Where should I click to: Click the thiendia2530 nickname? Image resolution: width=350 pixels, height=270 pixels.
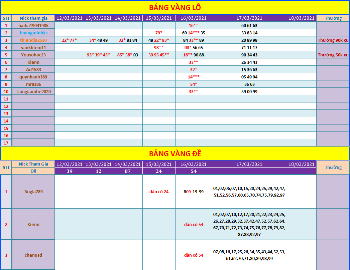click(x=33, y=40)
